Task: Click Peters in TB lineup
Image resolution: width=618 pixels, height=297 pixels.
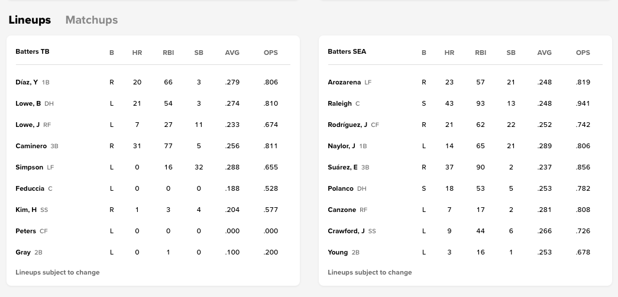Action: tap(25, 231)
